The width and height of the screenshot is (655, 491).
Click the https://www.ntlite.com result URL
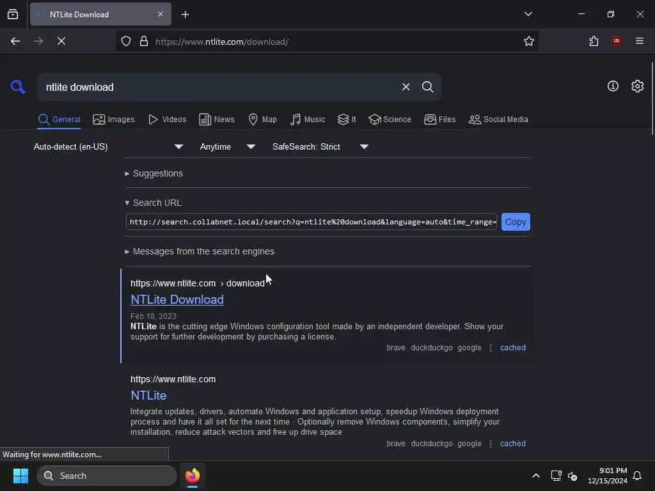tap(173, 379)
